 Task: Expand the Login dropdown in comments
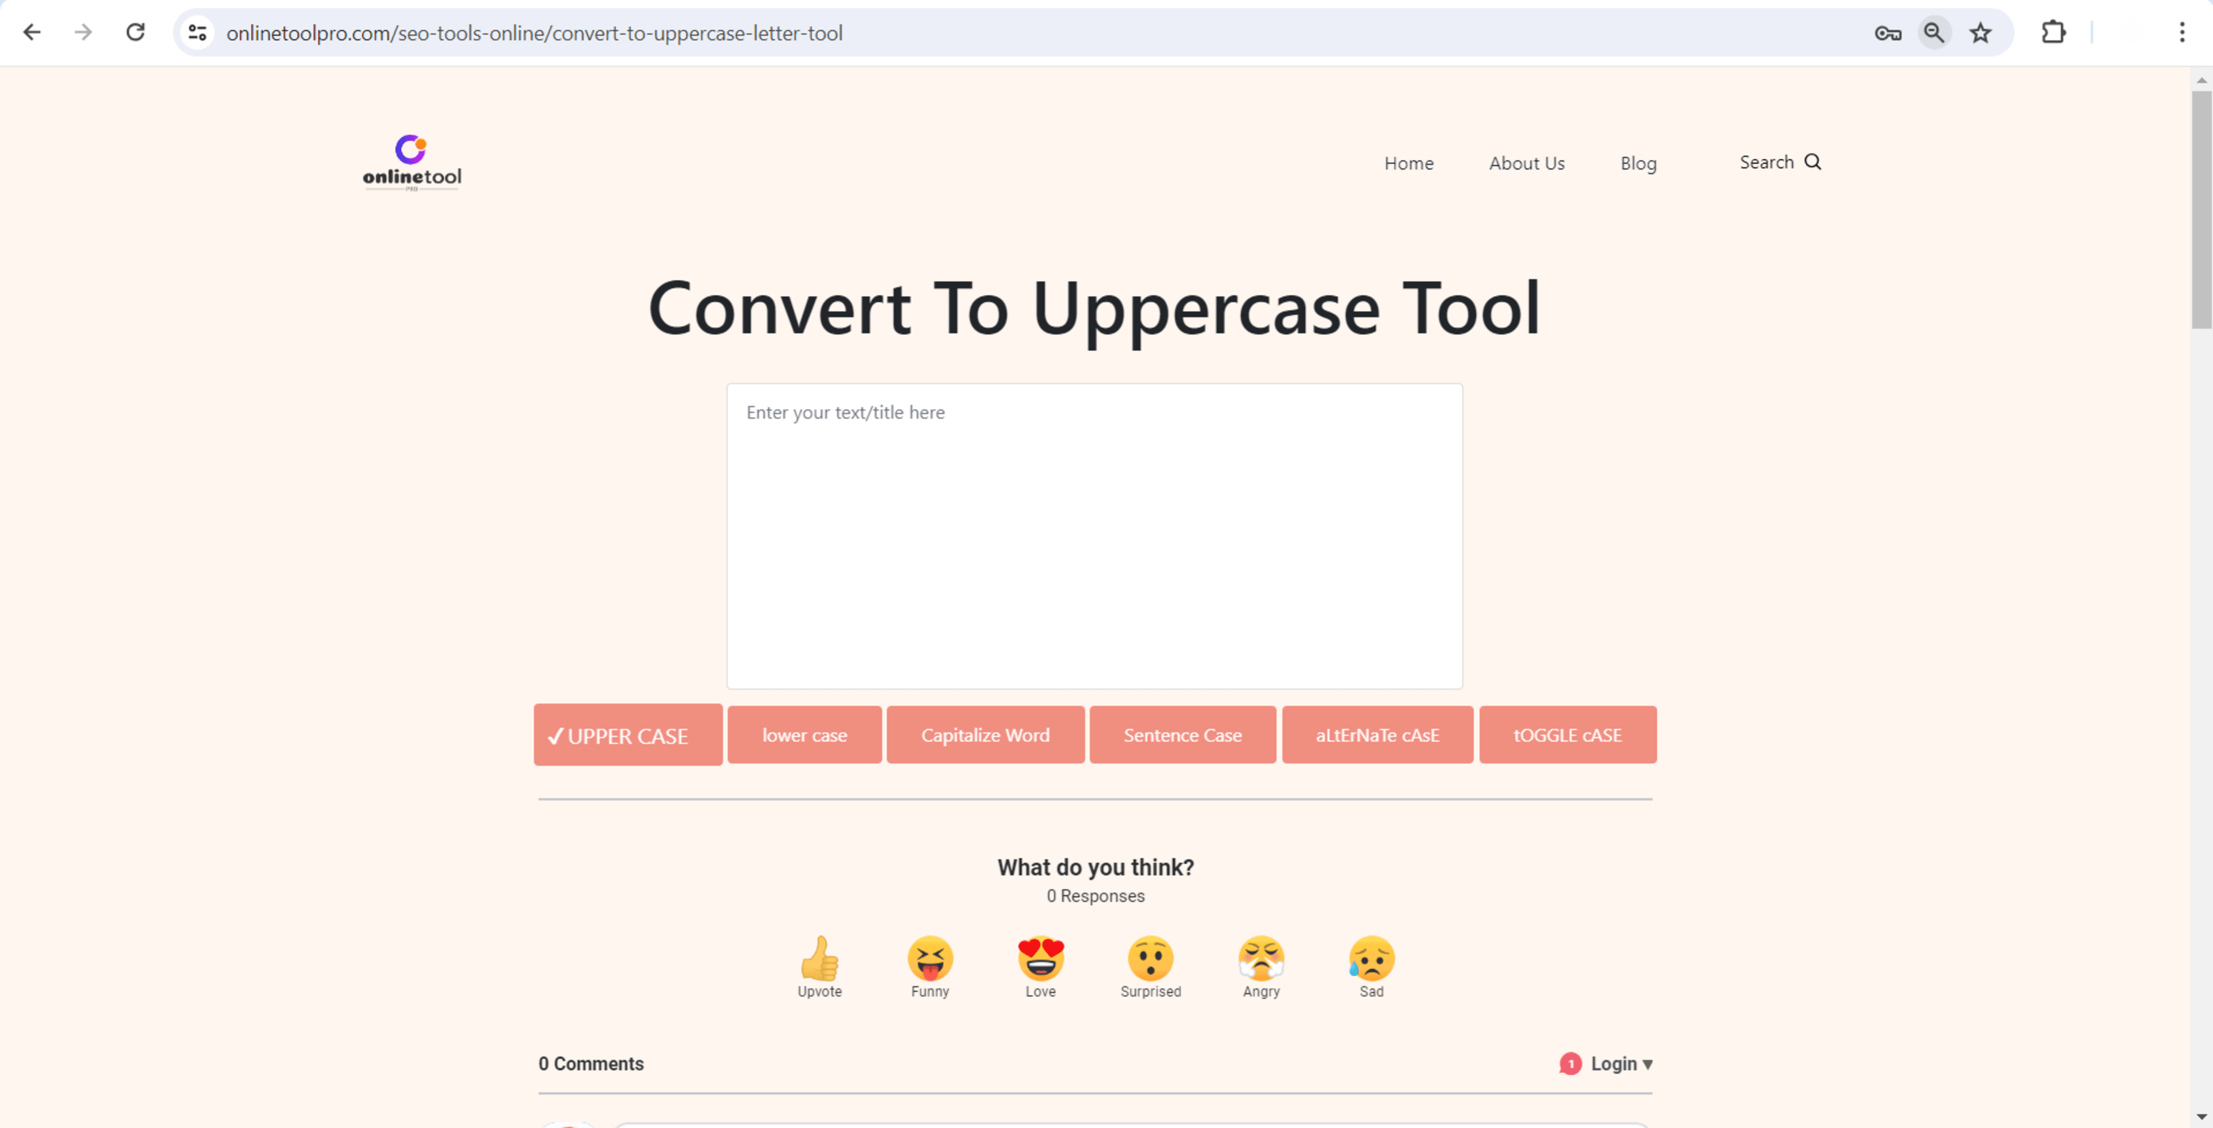click(1621, 1063)
